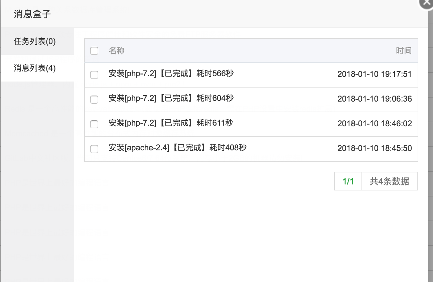This screenshot has height=282, width=433.
Task: Switch to the 任务列表(0) tab
Action: pos(35,41)
